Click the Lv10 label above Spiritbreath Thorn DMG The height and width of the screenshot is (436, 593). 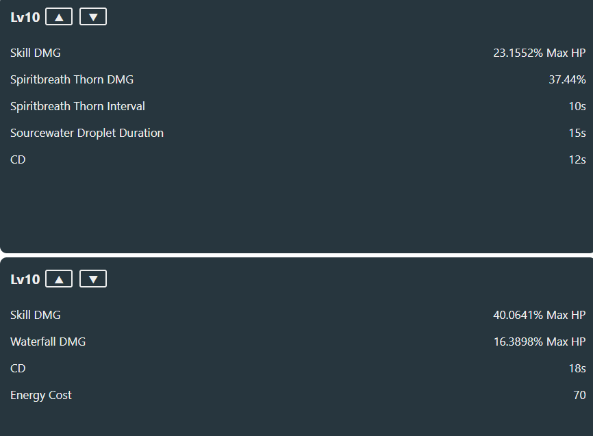click(x=25, y=17)
